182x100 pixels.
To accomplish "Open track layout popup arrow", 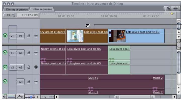I will coord(38,97).
